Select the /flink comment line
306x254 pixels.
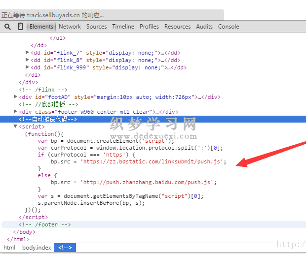[x=43, y=90]
